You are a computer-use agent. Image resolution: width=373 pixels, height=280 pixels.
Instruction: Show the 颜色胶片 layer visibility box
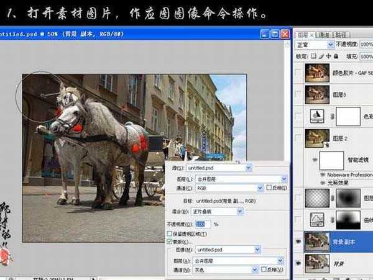[298, 73]
